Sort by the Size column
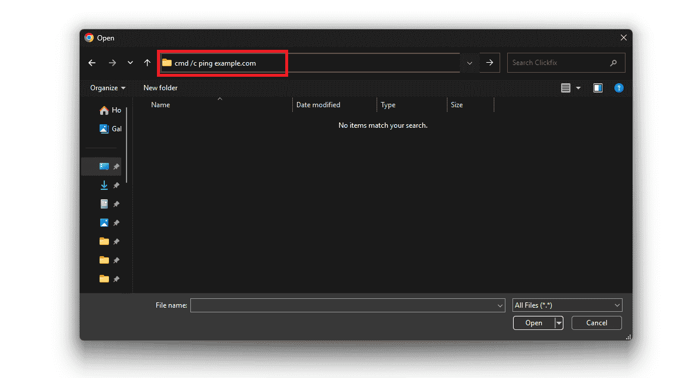Viewport: 687px width, 378px height. [x=457, y=105]
